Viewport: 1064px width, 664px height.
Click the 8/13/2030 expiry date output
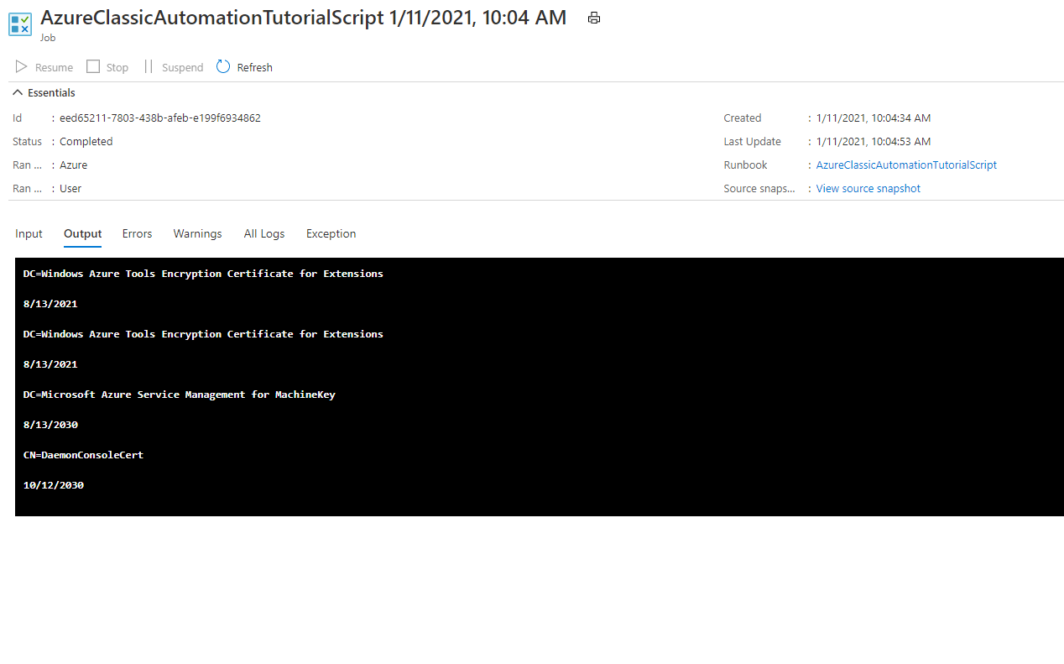coord(50,425)
